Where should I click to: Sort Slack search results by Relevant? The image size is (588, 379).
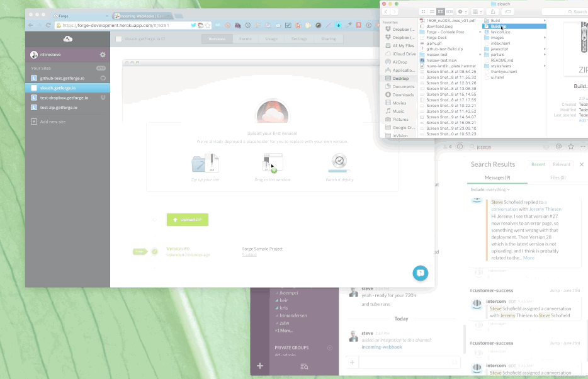(562, 164)
